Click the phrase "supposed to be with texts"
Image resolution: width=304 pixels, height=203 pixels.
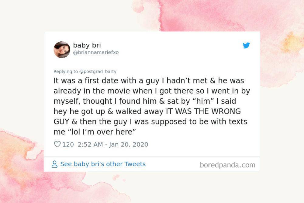pos(199,122)
